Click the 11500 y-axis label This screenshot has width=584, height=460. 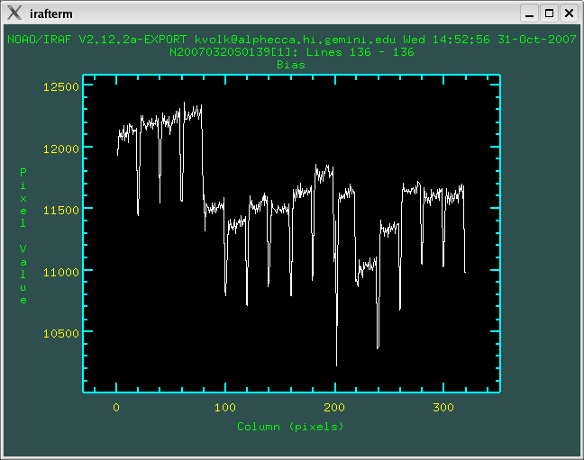(61, 211)
